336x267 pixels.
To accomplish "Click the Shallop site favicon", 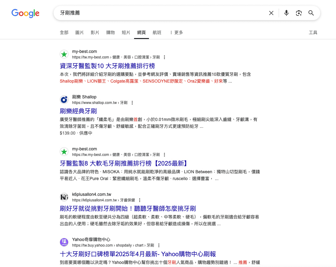I will pos(64,100).
